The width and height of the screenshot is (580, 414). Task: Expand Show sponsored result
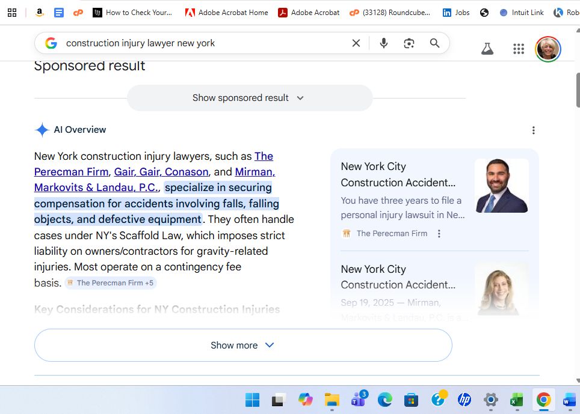click(250, 98)
